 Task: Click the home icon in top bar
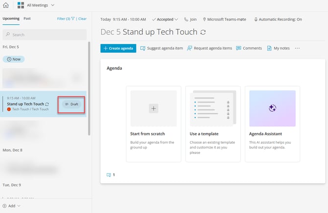(x=6, y=5)
